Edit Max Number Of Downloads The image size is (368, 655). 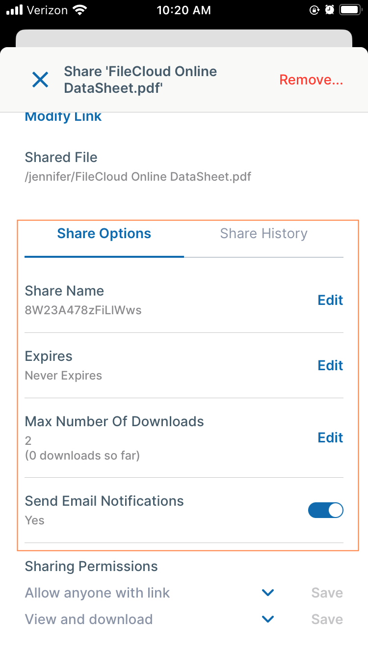[x=330, y=437]
